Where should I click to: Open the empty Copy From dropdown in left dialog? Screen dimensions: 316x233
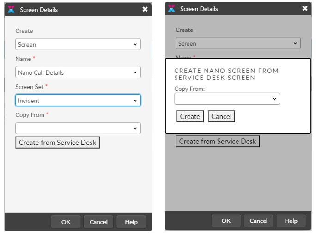coord(78,128)
